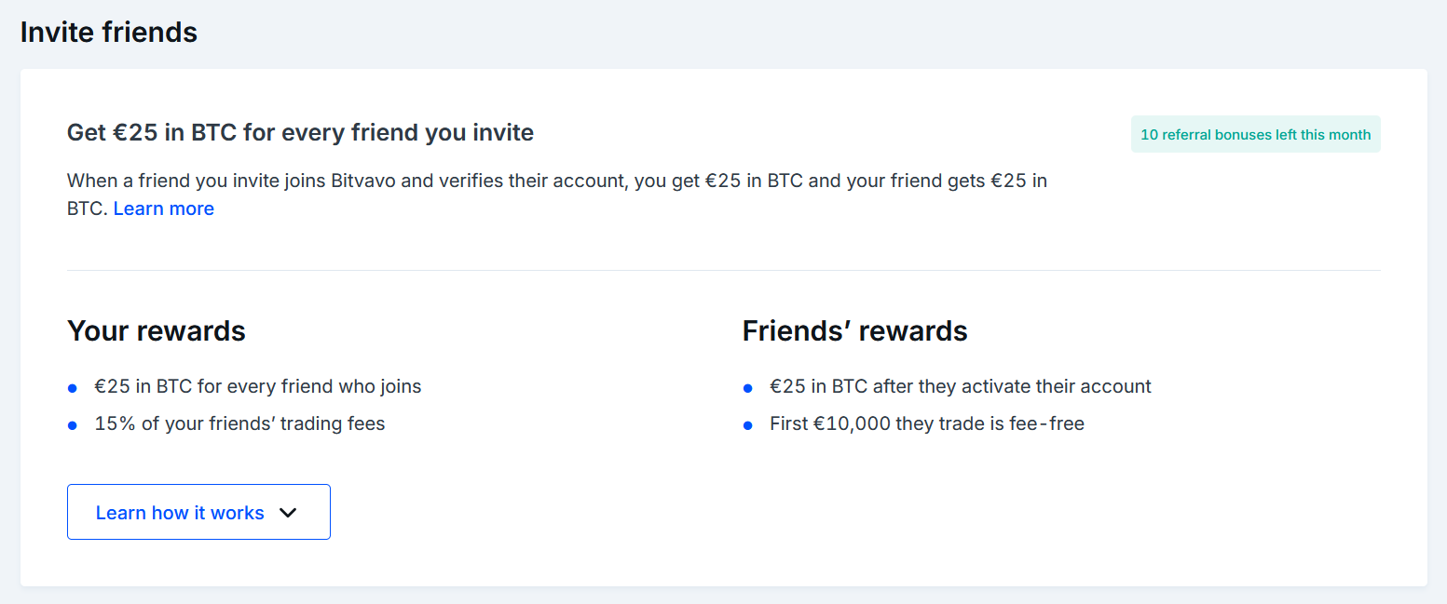Image resolution: width=1447 pixels, height=604 pixels.
Task: Click the paragraph starting "When a friend you invite"
Action: (556, 181)
